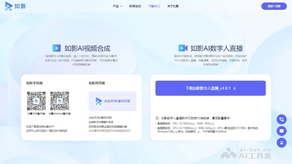This screenshot has width=292, height=164.
Task: Click the 如影AI视频合成 play icon
Action: pyautogui.click(x=57, y=48)
